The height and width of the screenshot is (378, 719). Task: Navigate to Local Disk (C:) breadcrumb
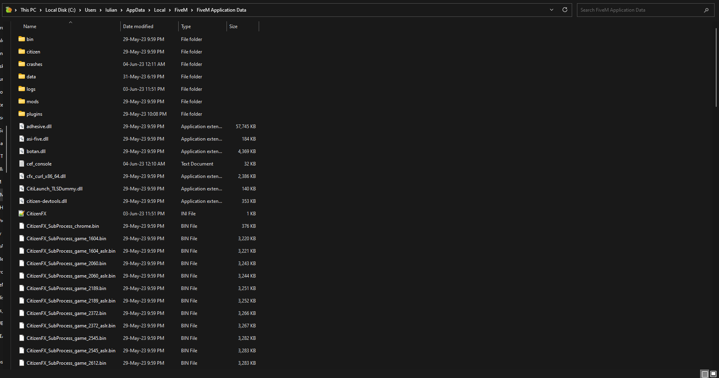coord(60,10)
